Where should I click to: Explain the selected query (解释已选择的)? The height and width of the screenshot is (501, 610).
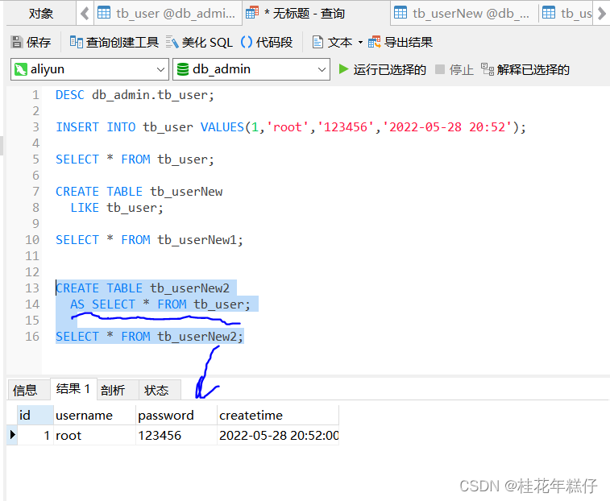point(525,69)
